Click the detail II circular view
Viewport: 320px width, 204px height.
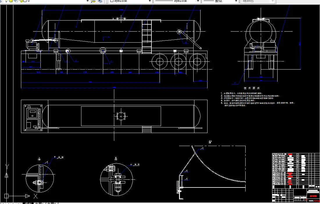(117, 180)
